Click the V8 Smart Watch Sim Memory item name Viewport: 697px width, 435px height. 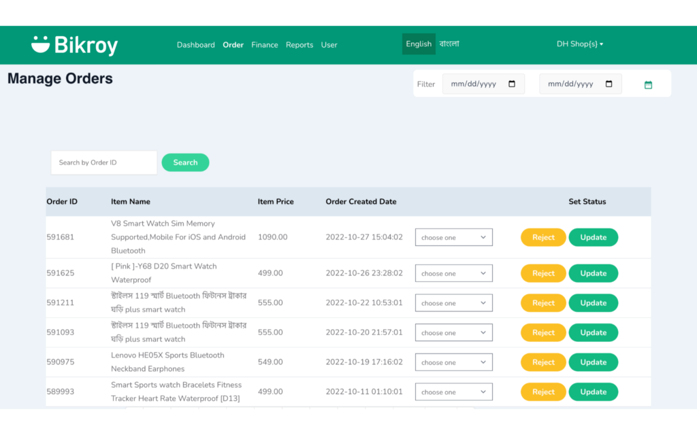pos(178,237)
